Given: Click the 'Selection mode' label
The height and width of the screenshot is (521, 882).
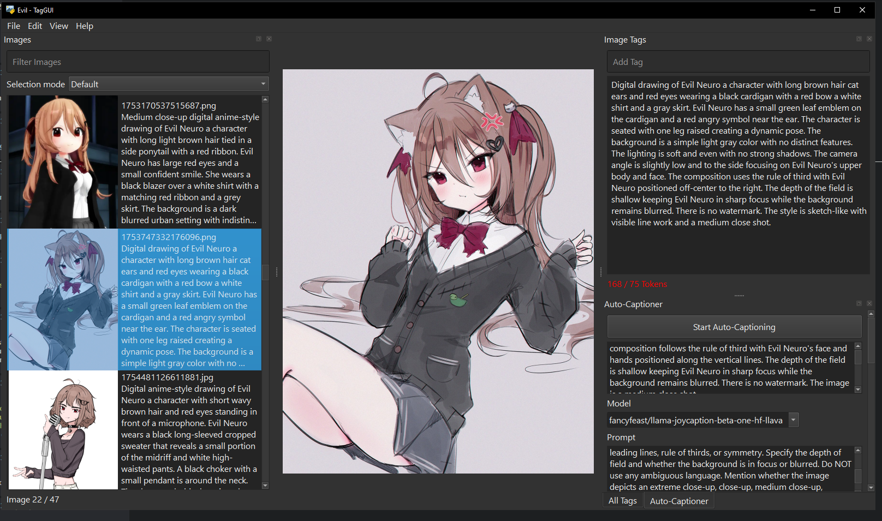Looking at the screenshot, I should (x=35, y=84).
